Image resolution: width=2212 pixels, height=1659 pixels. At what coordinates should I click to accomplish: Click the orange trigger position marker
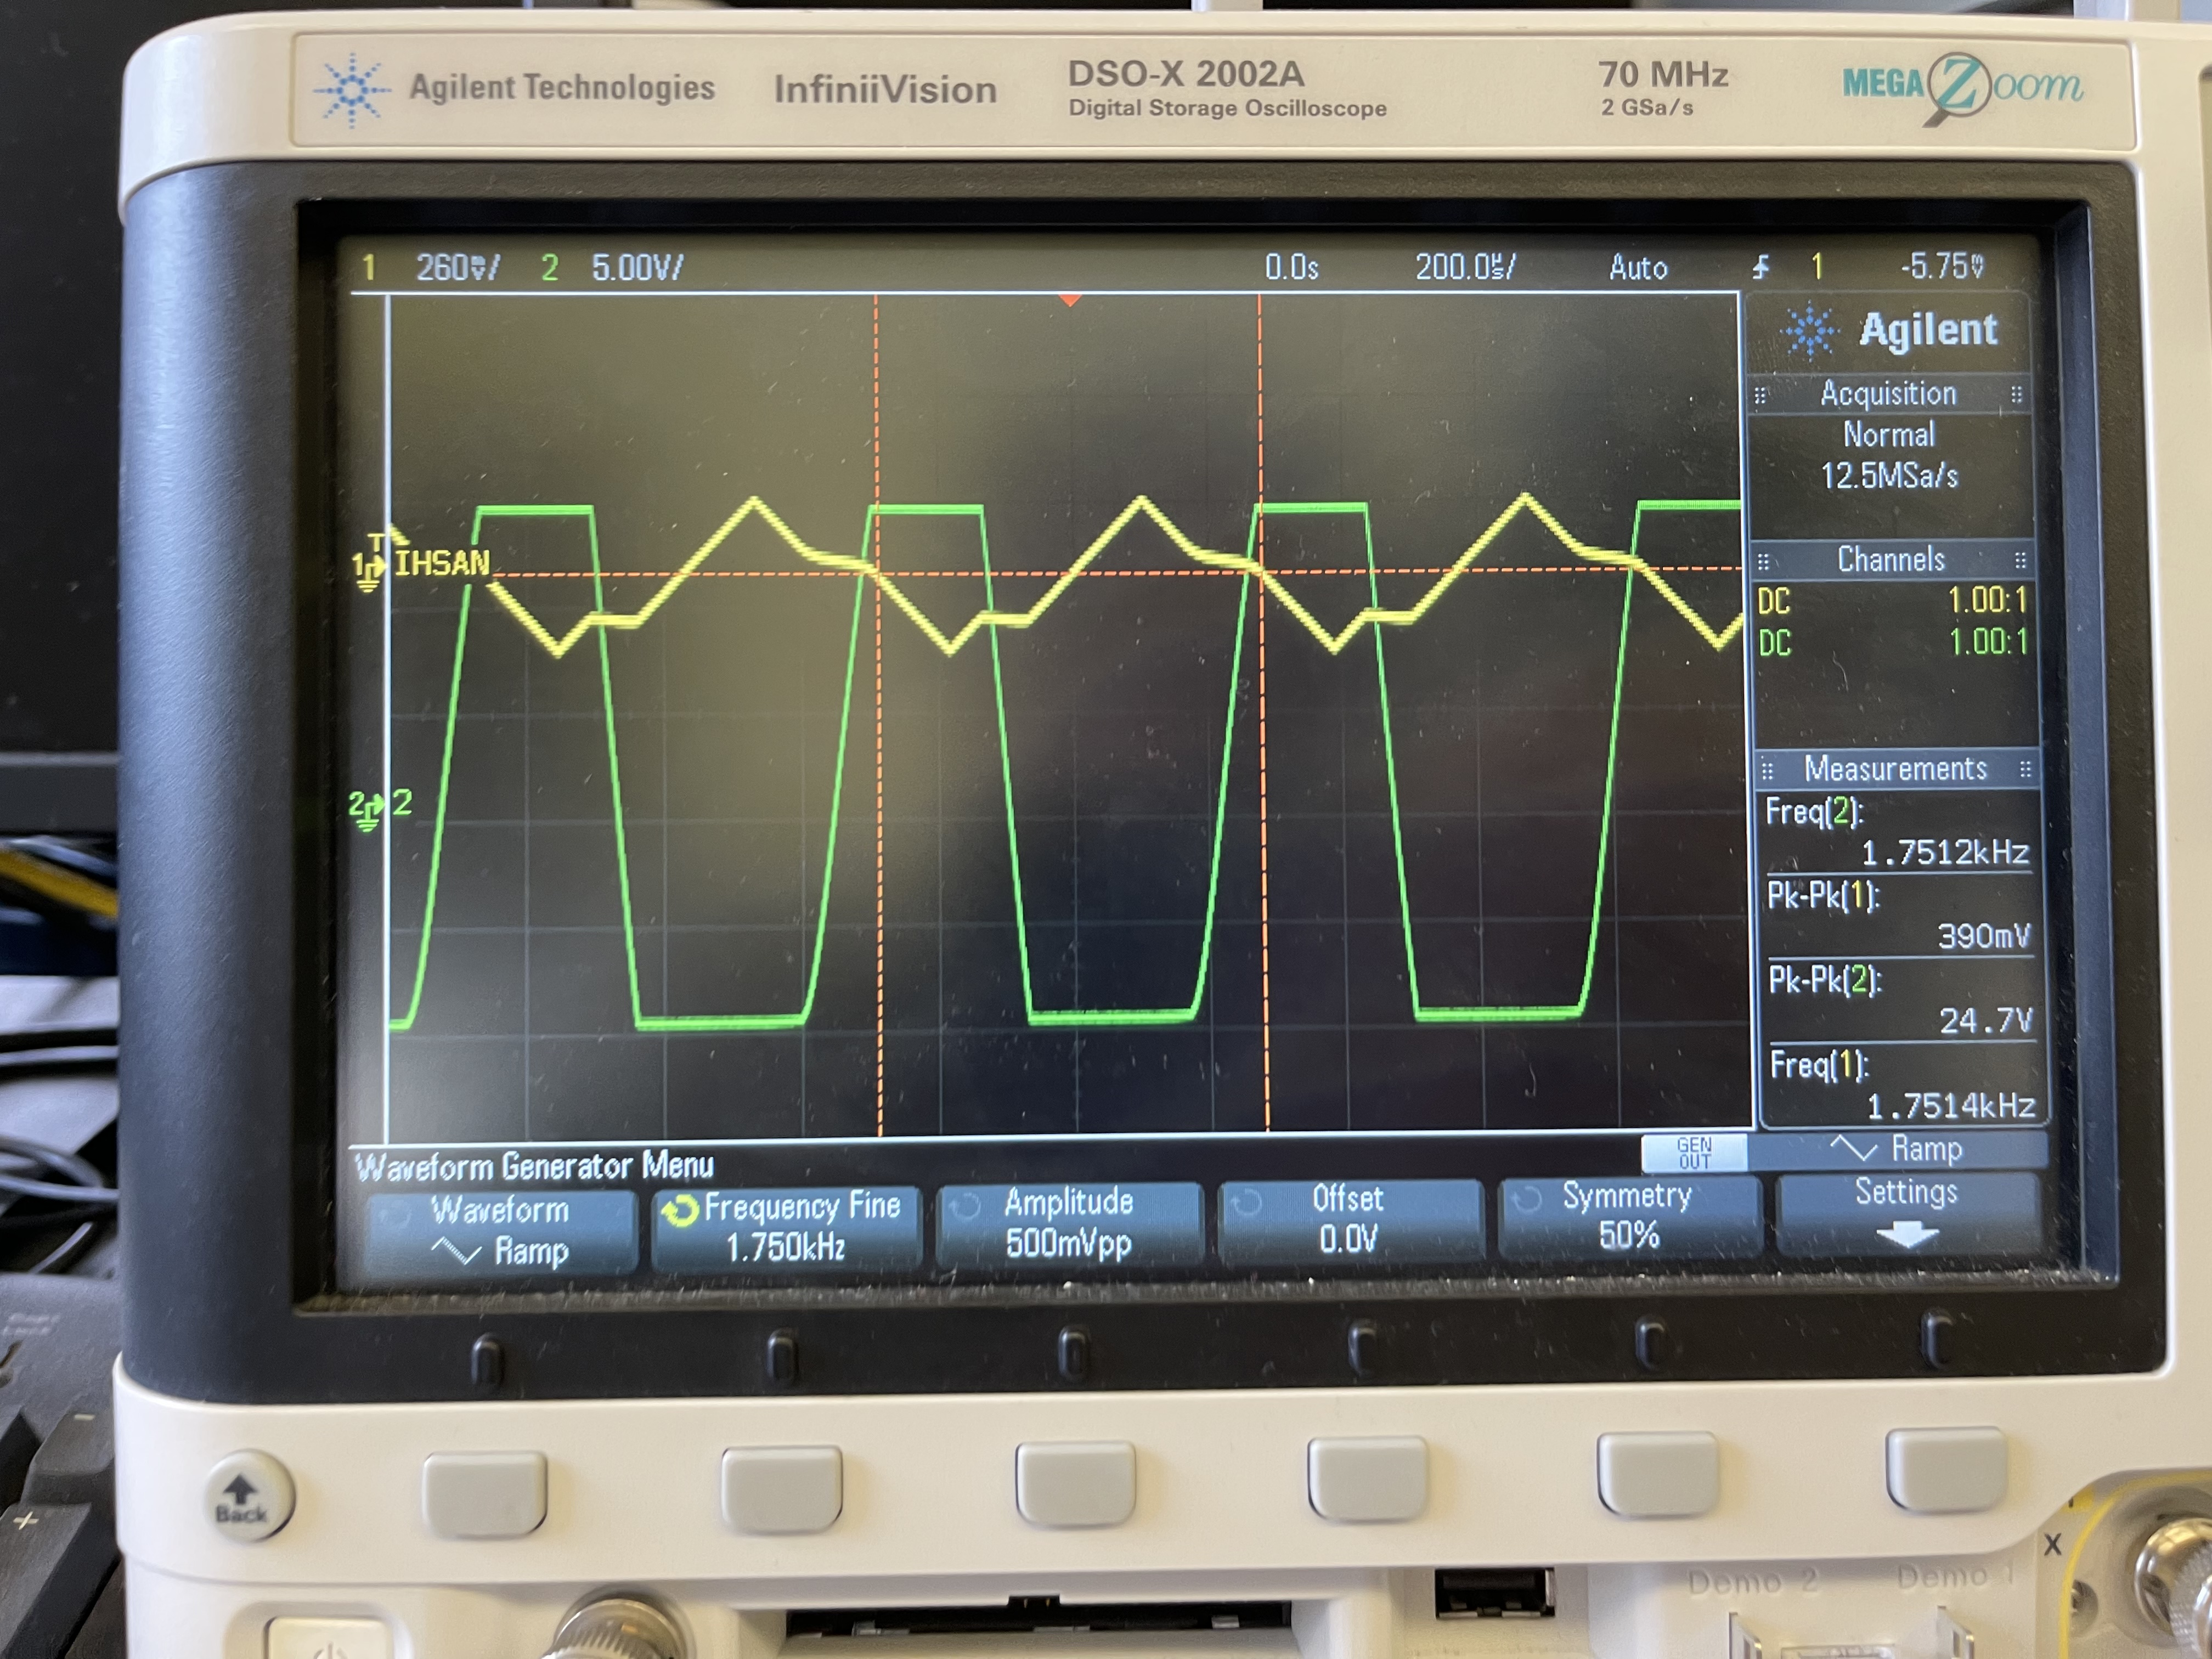(1069, 299)
